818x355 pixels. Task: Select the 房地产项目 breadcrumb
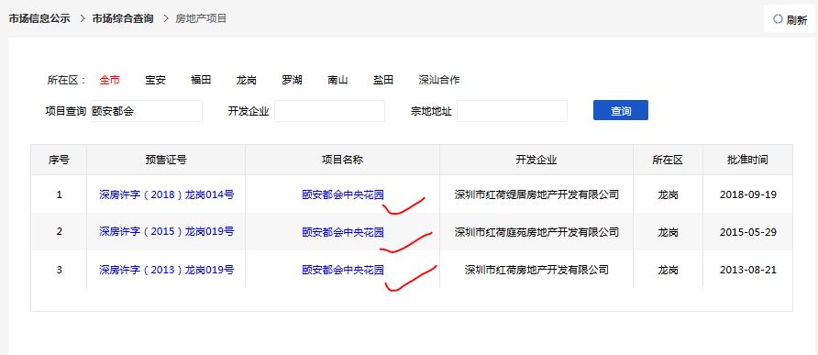201,18
